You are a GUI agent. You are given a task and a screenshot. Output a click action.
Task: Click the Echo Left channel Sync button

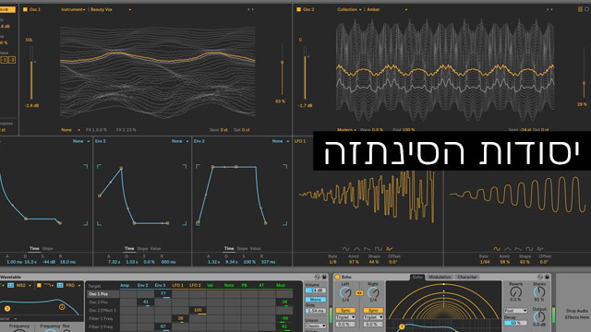(x=345, y=310)
